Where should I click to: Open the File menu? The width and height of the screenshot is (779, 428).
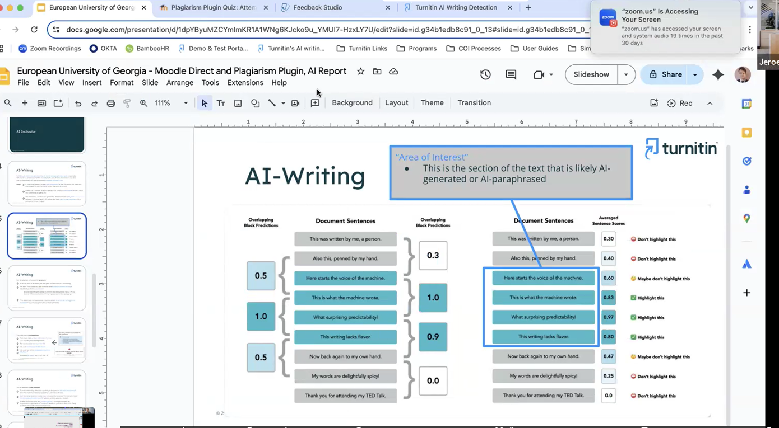point(24,83)
